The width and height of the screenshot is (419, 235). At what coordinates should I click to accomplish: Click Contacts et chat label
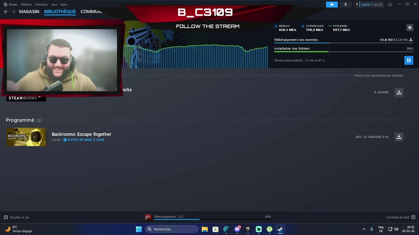(398, 217)
